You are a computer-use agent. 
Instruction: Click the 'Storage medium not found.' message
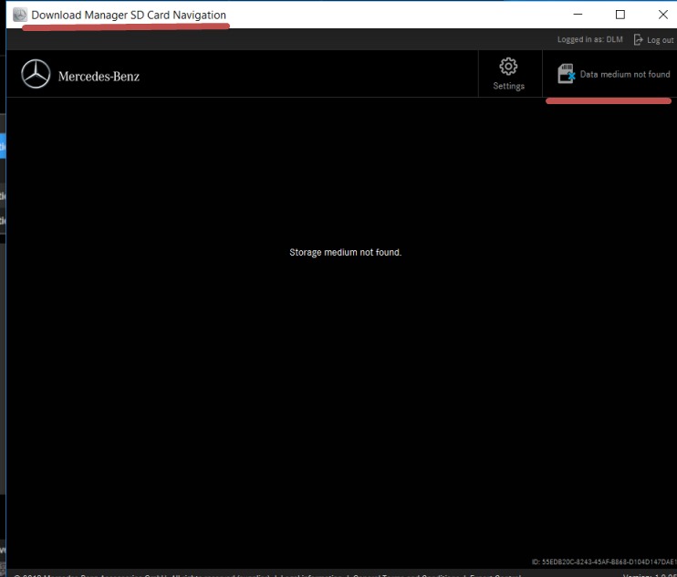pos(346,252)
